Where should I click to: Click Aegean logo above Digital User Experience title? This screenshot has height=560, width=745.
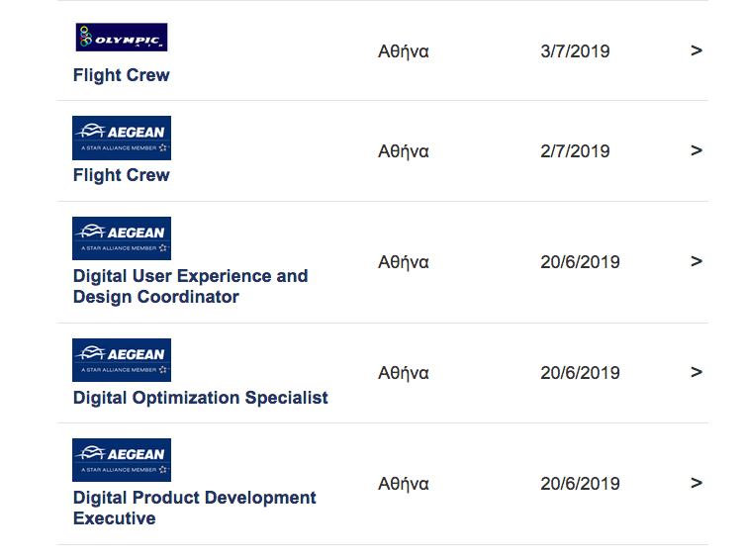pos(122,238)
